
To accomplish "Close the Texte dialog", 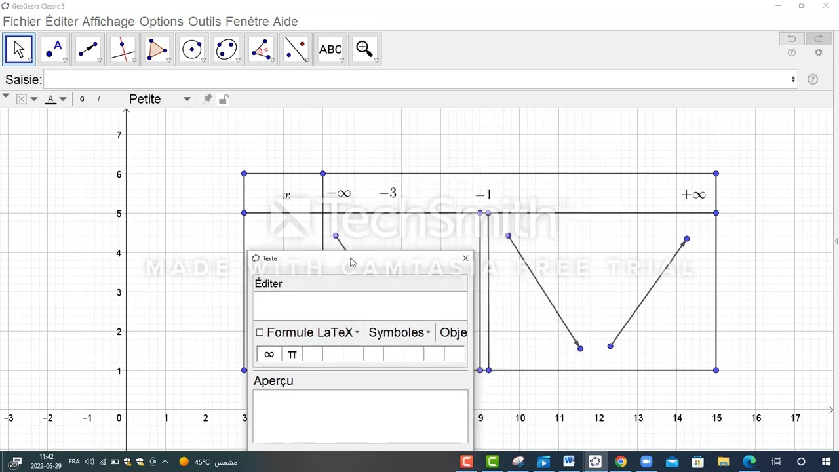I will [x=465, y=258].
